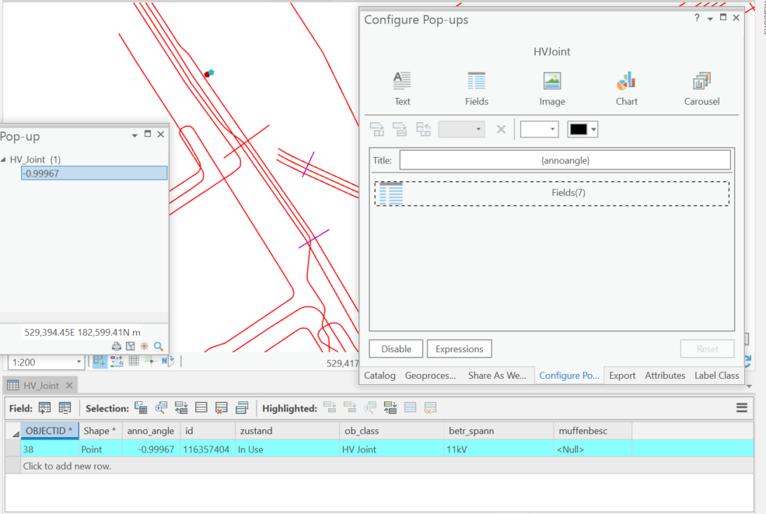Switch to the Export tab
This screenshot has width=766, height=514.
click(622, 376)
